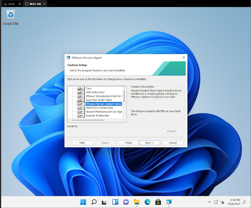Click the network tray icon
The width and height of the screenshot is (251, 208).
click(x=216, y=202)
